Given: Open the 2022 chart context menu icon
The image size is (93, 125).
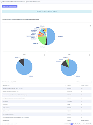Looking at the screenshot, I should (89, 55).
